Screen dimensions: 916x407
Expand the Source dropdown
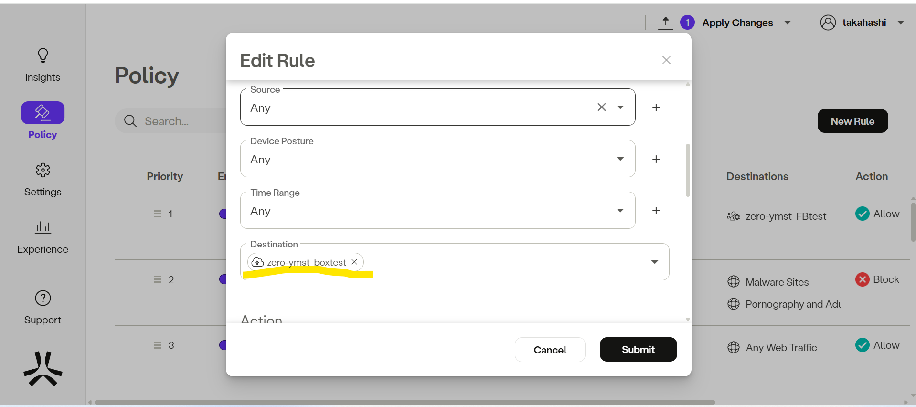tap(620, 107)
